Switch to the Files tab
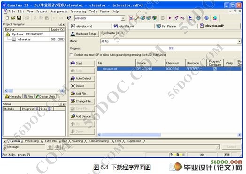The width and height of the screenshot is (246, 174). (x=28, y=96)
